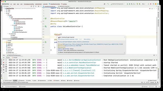
Task: Switch to the Console tab in Run panel
Action: 8,58
